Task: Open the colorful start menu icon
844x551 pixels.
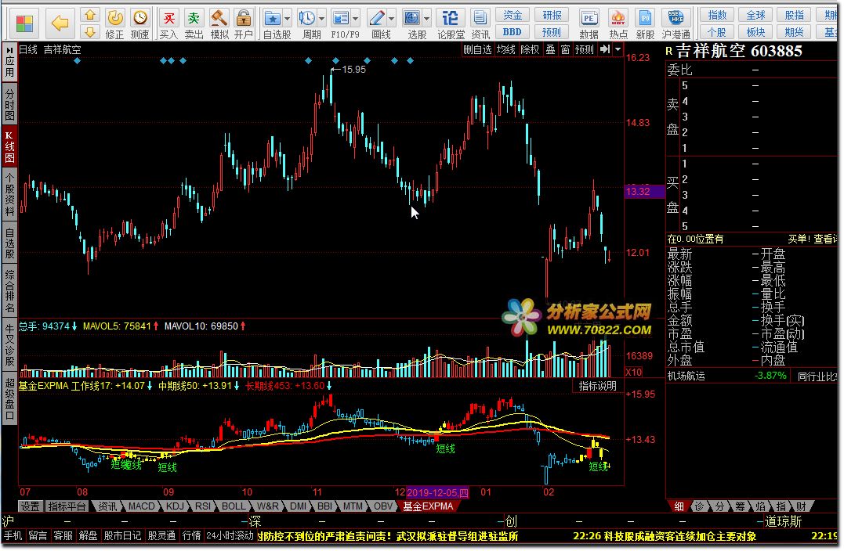Action: pos(25,23)
